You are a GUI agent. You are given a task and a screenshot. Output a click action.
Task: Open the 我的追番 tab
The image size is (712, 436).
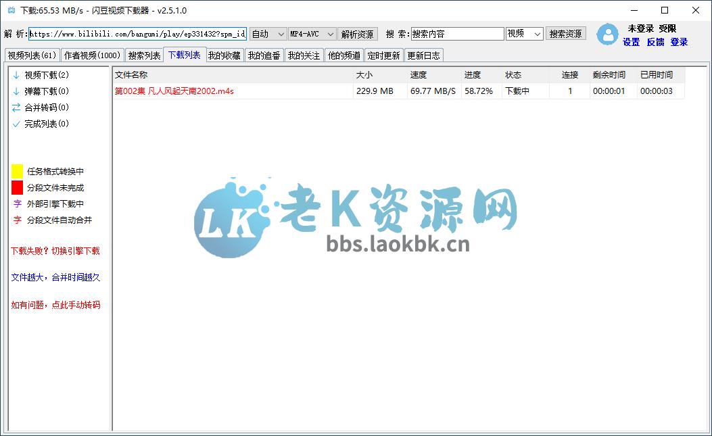(x=264, y=55)
